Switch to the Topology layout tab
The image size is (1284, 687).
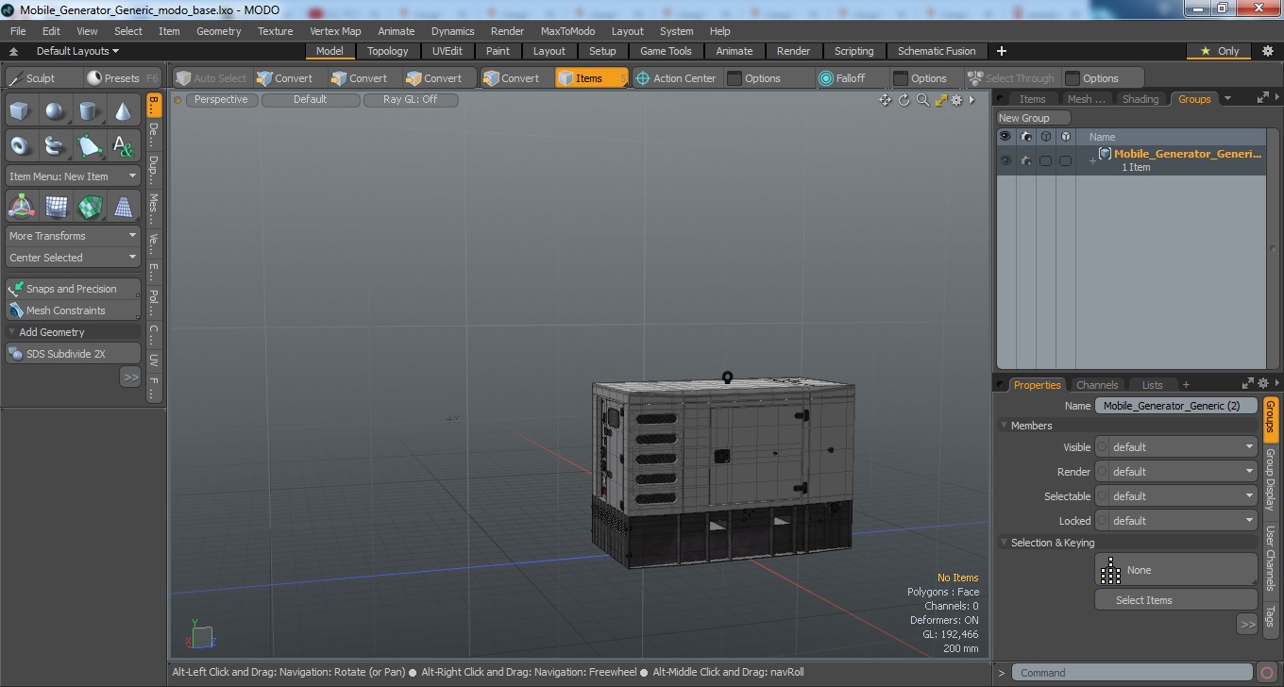click(387, 51)
